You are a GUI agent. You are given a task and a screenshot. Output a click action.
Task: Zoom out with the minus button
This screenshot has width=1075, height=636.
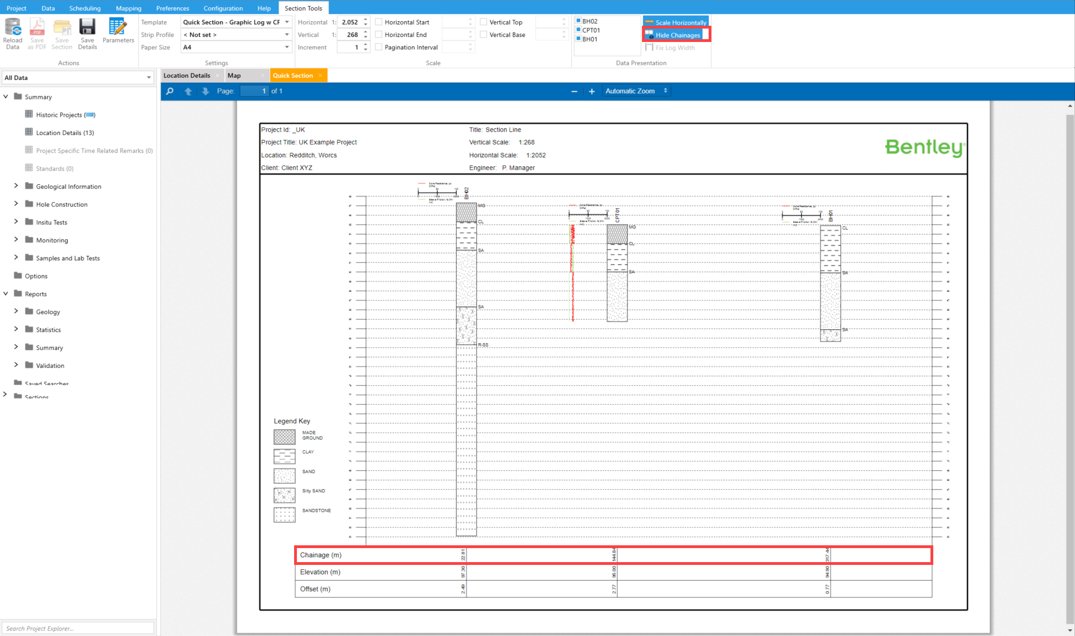tap(574, 91)
